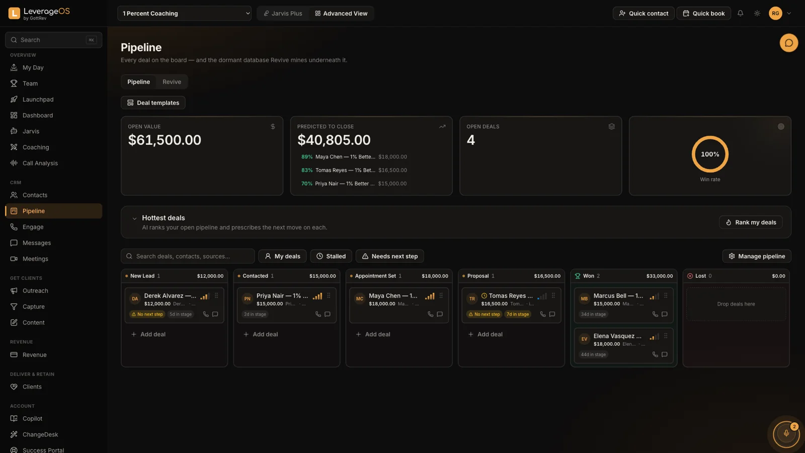Toggle the Stalled filter
The image size is (805, 453).
pos(331,256)
